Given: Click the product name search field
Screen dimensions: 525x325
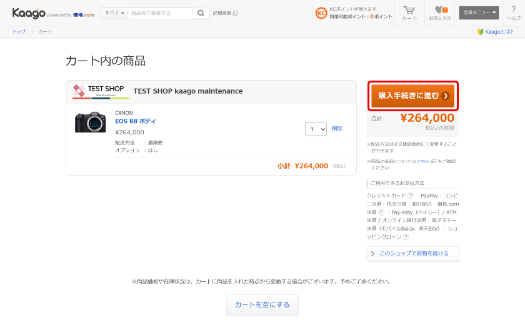Looking at the screenshot, I should click(x=160, y=13).
